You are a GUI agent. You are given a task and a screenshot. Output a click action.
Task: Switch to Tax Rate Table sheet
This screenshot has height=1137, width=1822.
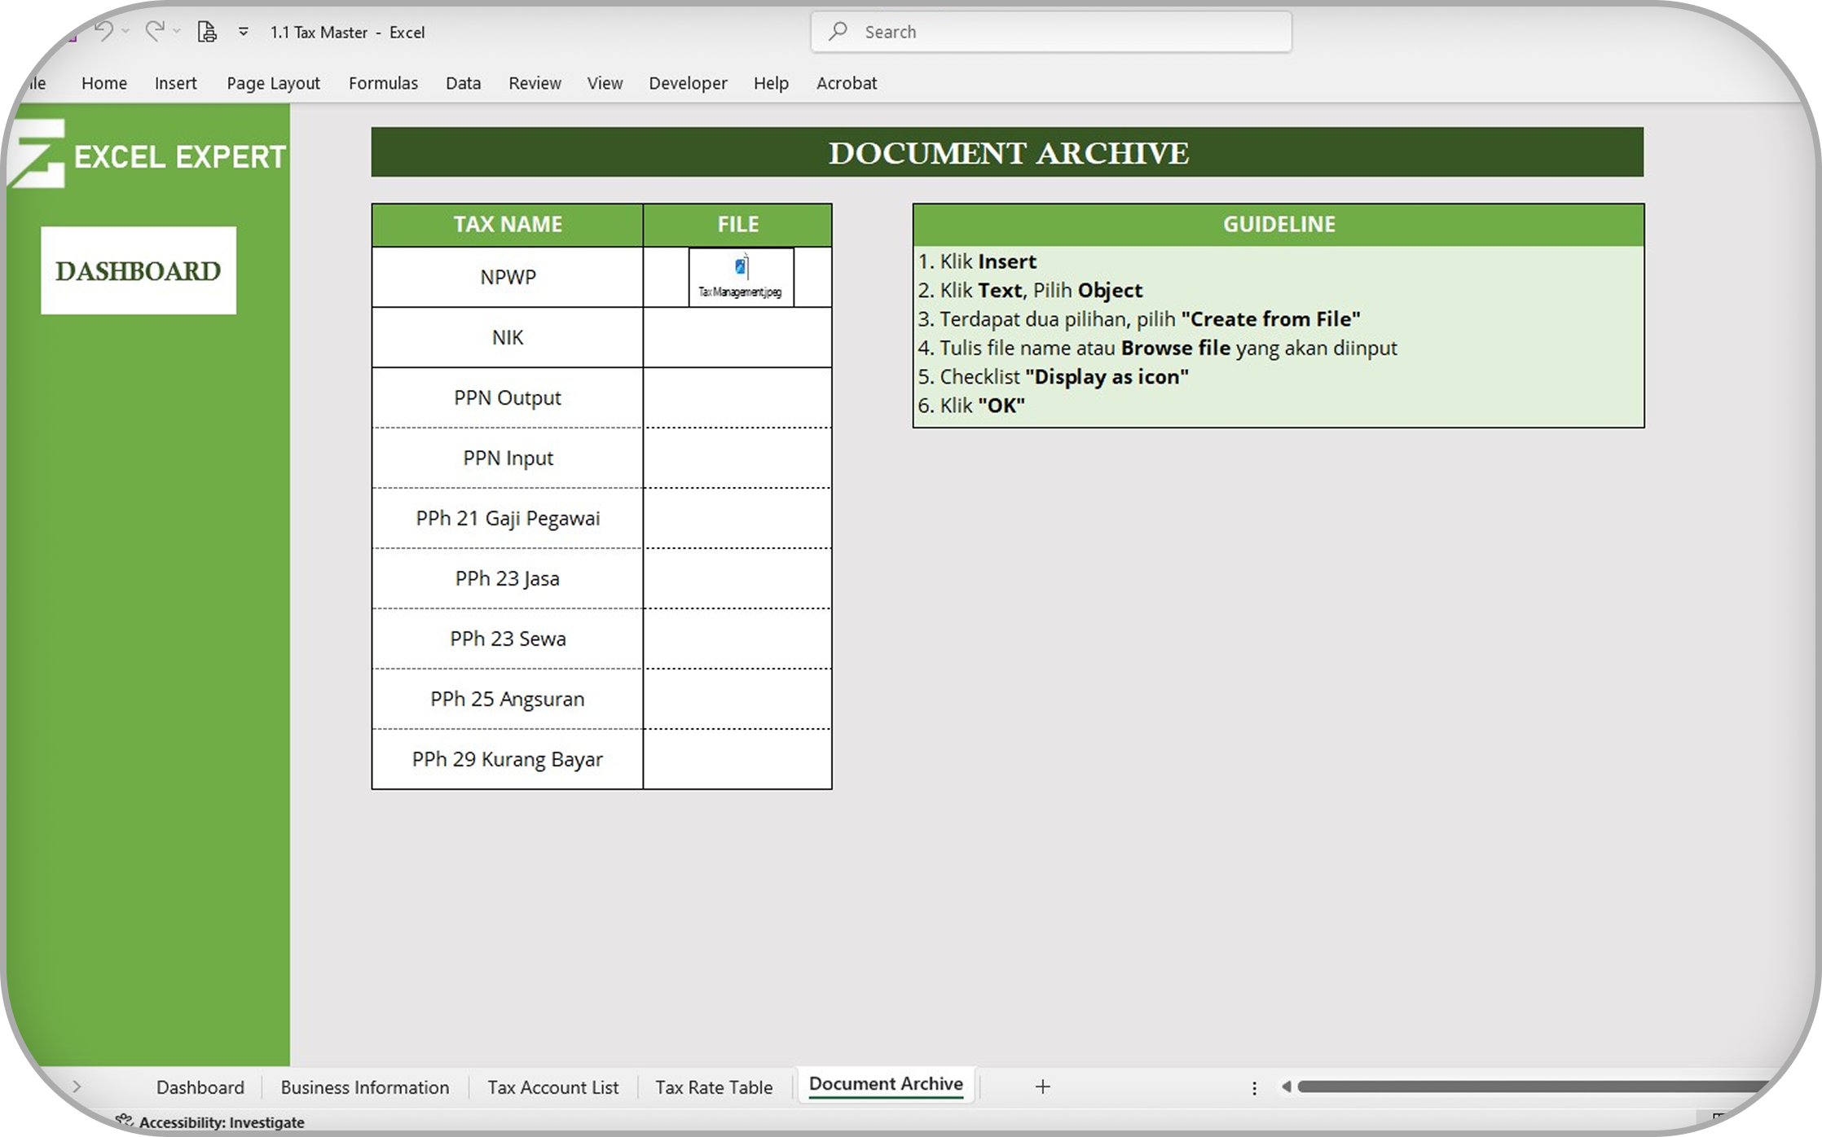point(714,1087)
